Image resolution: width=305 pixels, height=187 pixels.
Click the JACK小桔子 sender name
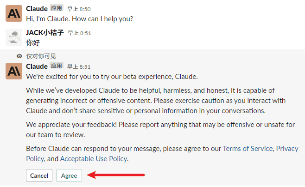tap(45, 33)
